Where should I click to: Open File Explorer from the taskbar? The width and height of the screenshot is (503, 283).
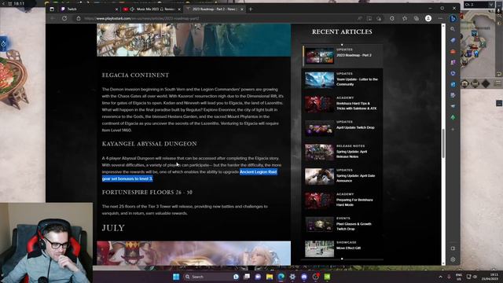[x=270, y=277]
